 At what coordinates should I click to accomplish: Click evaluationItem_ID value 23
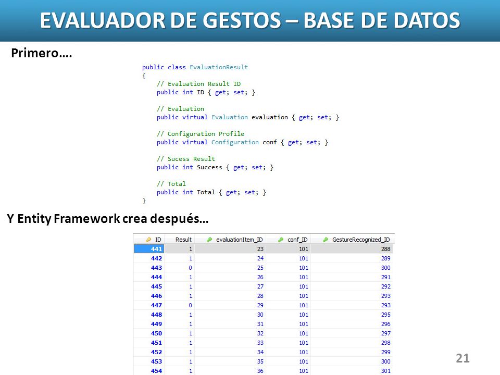coord(260,249)
